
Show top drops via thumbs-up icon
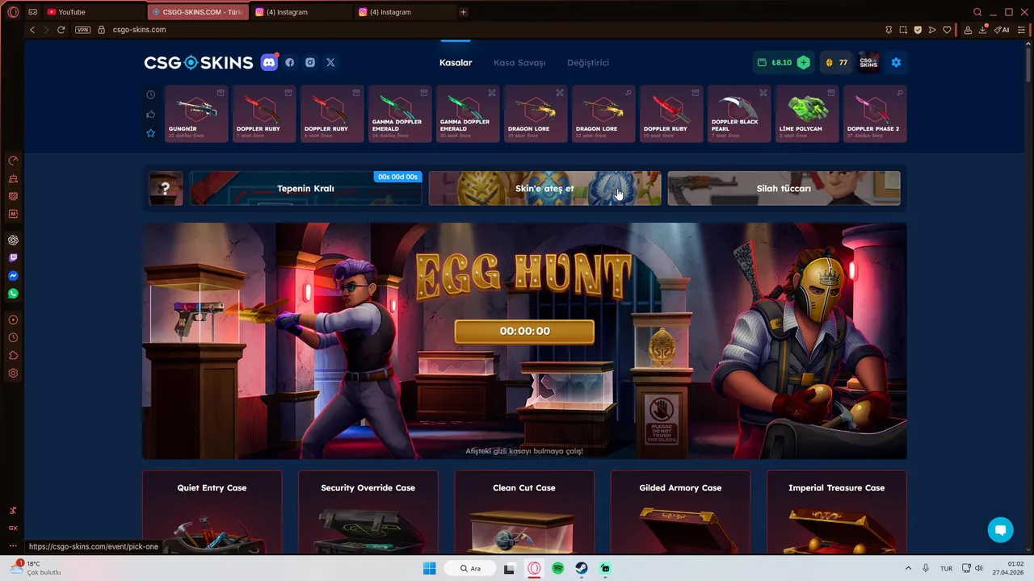(x=150, y=114)
